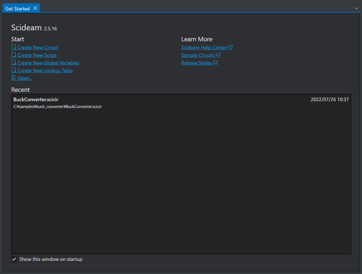362x274 pixels.
Task: Click external link icon next to Sample Circuits
Action: coord(218,55)
